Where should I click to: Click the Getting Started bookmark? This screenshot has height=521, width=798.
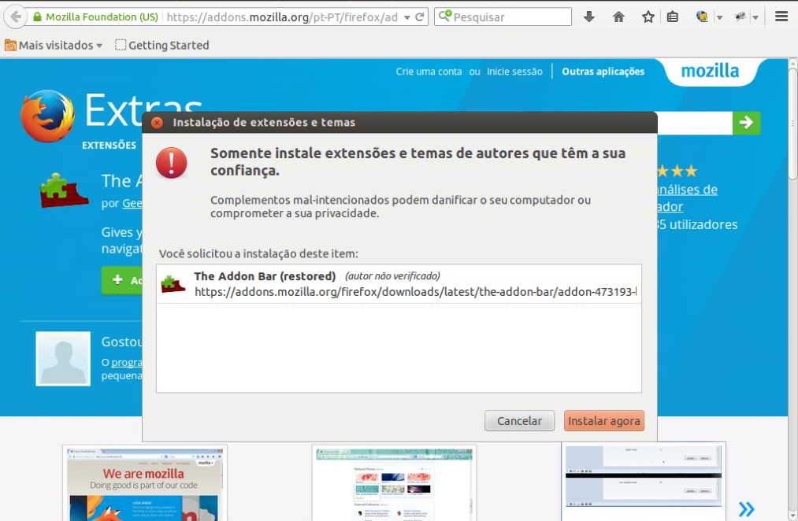click(161, 46)
